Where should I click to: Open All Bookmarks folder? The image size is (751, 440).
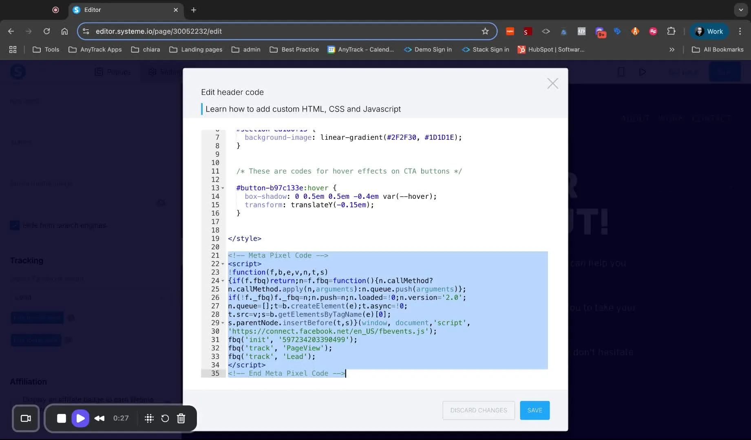click(x=718, y=49)
